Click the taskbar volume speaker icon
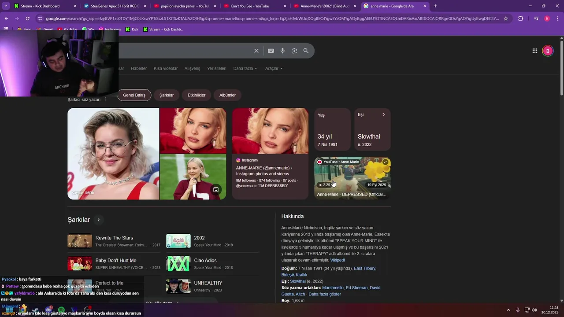The width and height of the screenshot is (564, 317). tap(534, 310)
